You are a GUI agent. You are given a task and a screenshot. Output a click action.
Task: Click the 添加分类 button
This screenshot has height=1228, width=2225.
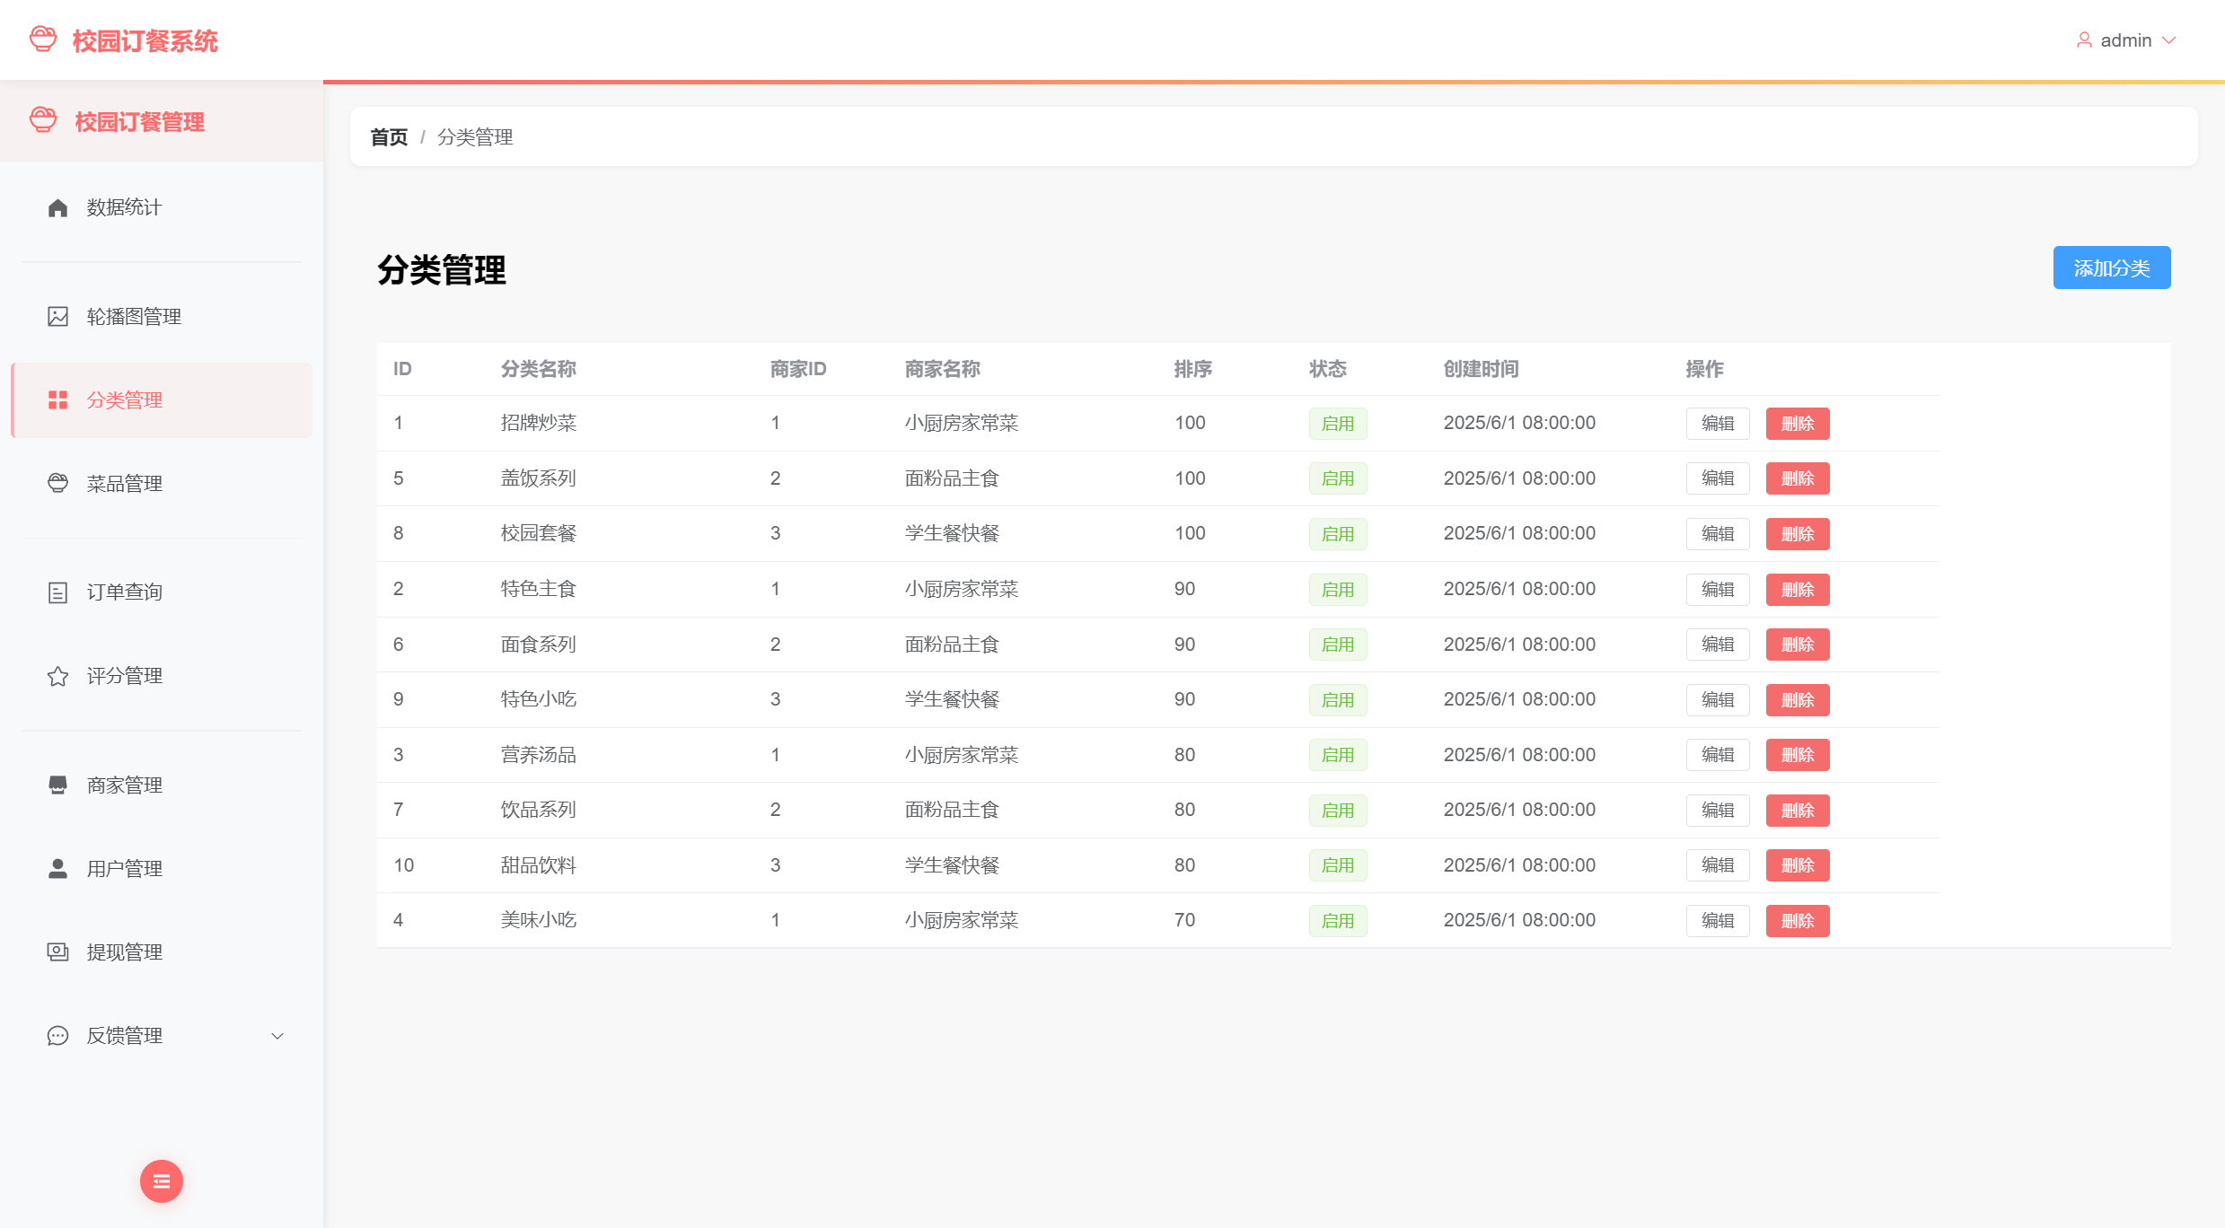pyautogui.click(x=2111, y=268)
